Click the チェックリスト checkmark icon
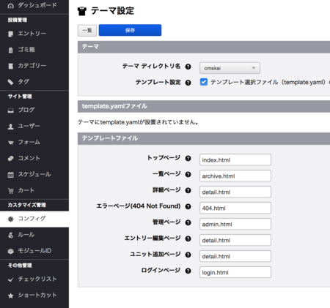 point(10,279)
